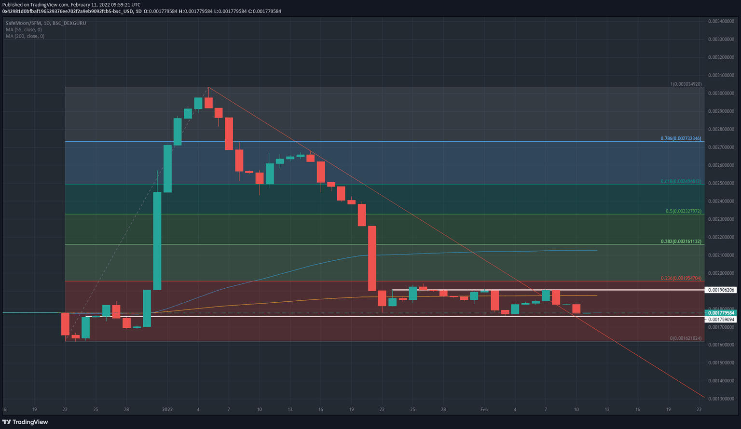Click the white 0.001759094 support price label
This screenshot has height=429, width=741.
[722, 319]
